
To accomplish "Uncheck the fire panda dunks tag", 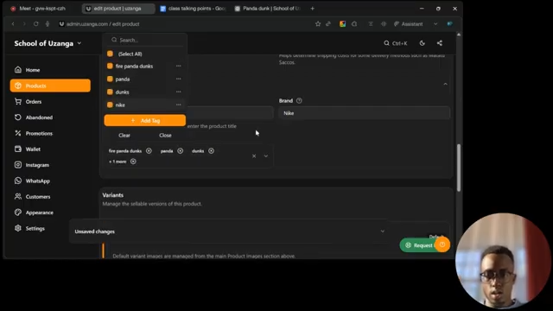I will click(110, 66).
